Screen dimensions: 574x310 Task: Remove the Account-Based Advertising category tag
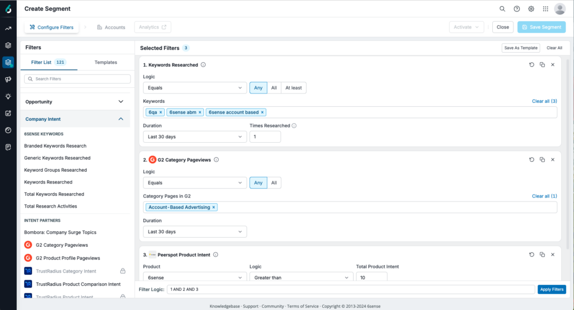coord(214,207)
